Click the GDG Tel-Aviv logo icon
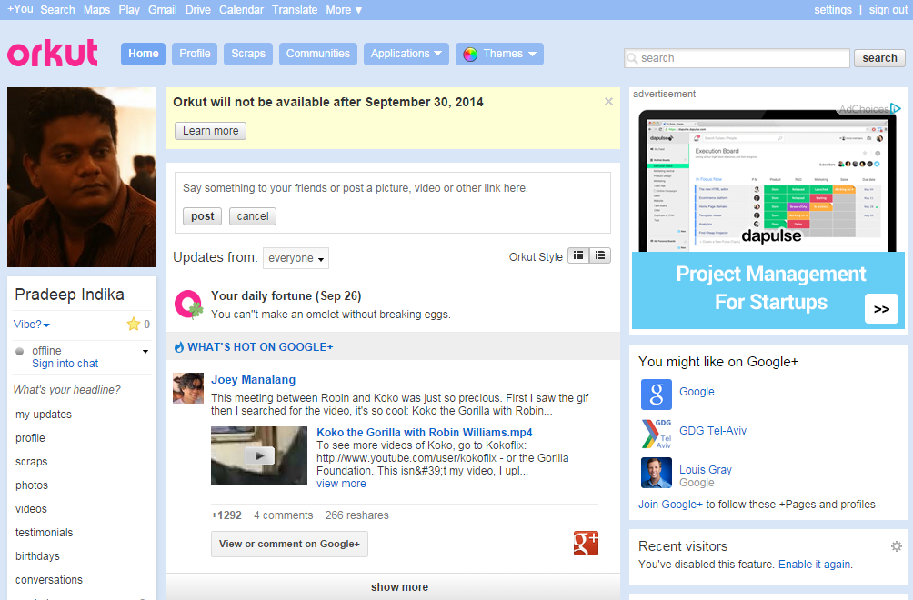 [x=657, y=434]
